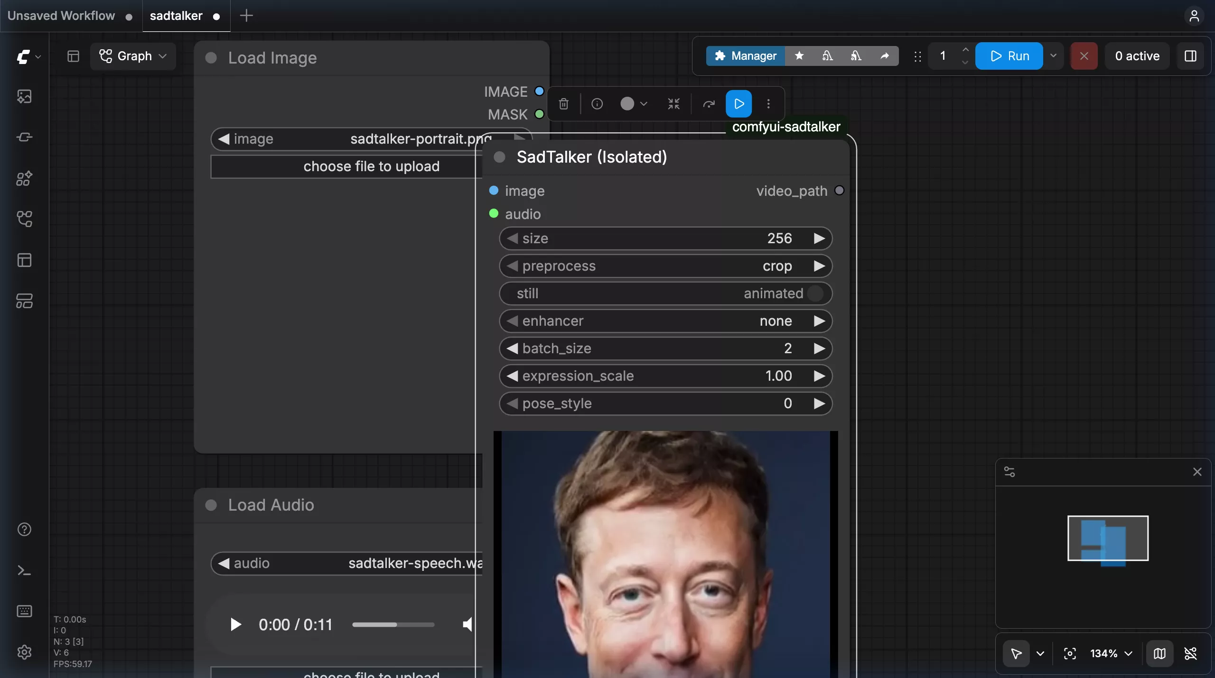Open the node color dropdown
Image resolution: width=1215 pixels, height=678 pixels.
(634, 103)
